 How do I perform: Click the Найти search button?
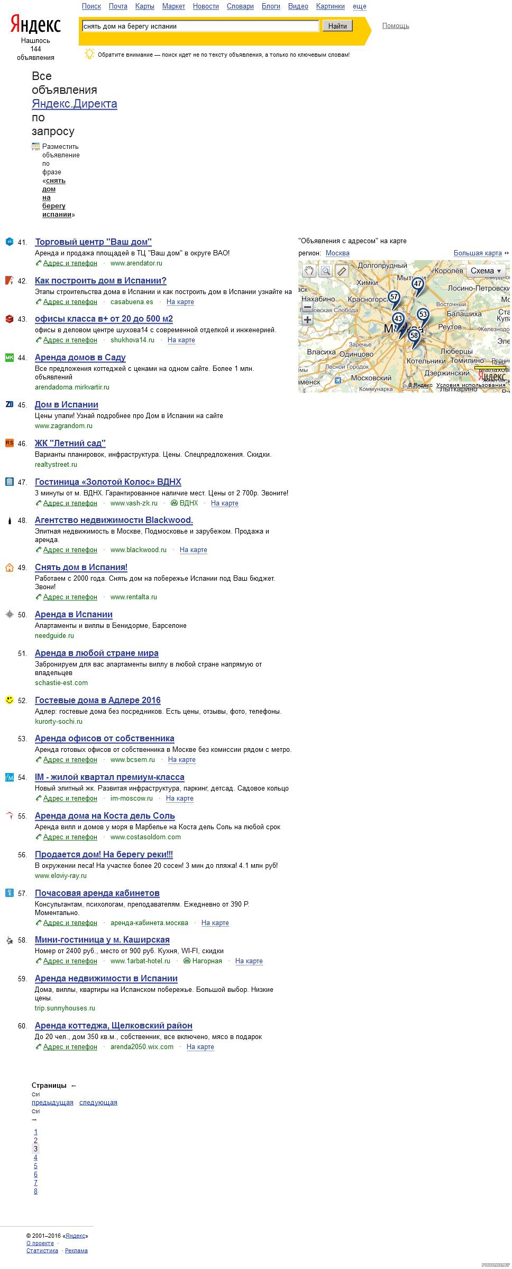coord(337,26)
